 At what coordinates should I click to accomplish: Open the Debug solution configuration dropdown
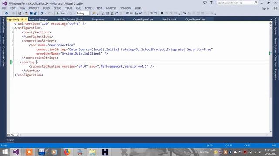point(83,13)
